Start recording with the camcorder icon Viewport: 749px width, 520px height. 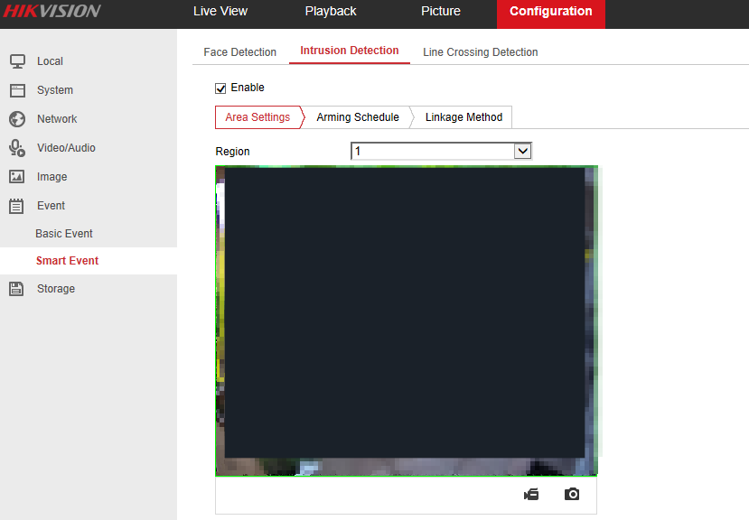[531, 495]
